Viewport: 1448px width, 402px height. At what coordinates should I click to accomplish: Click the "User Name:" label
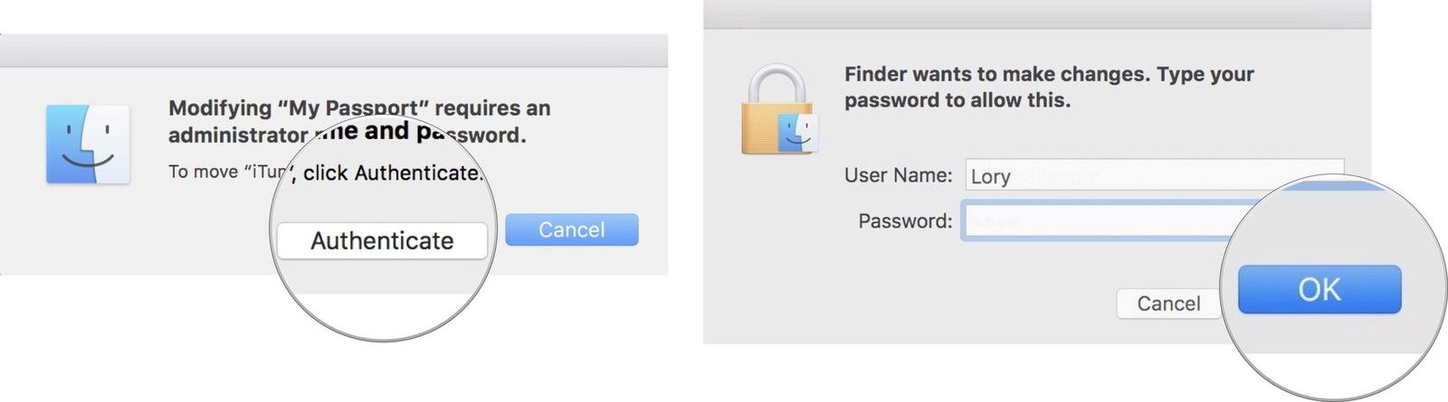point(898,175)
